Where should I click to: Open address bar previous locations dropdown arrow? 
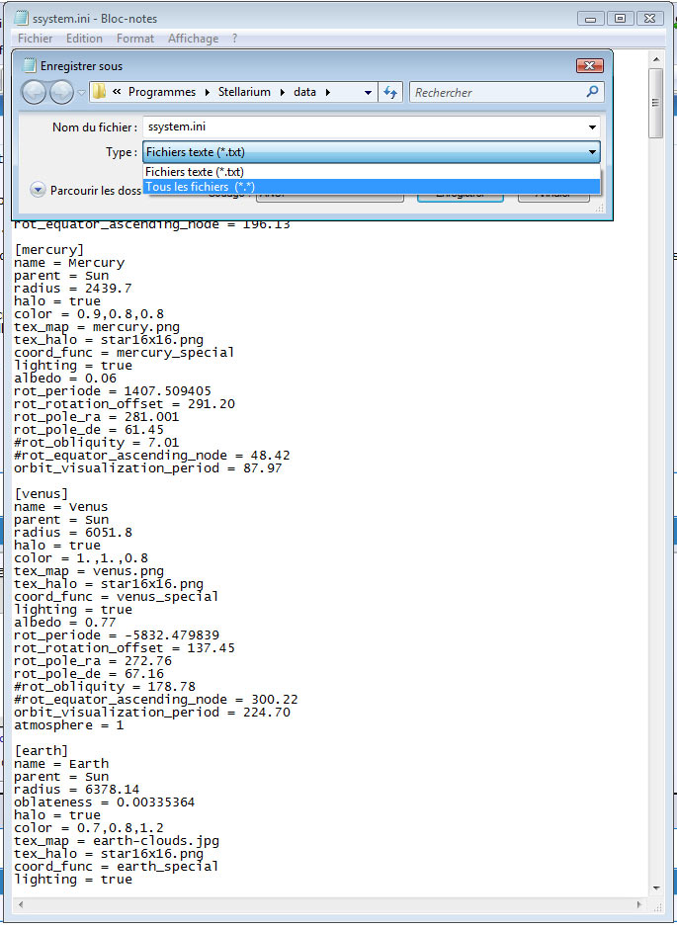(368, 93)
